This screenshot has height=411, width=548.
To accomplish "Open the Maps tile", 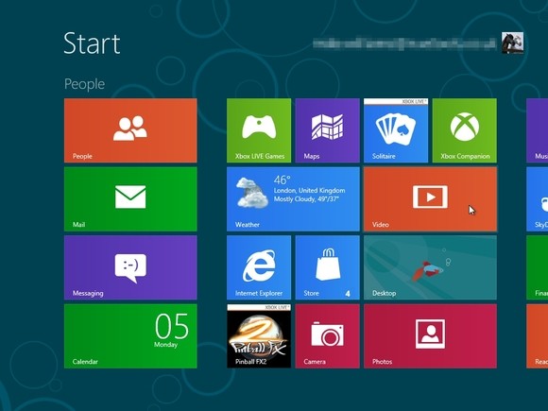I will 328,130.
